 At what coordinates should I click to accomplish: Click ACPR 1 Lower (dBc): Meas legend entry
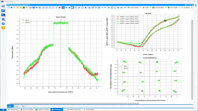click(x=128, y=17)
